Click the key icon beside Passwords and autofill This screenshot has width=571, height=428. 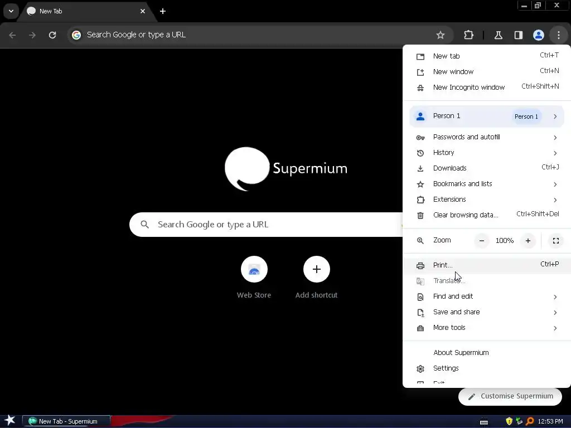420,138
